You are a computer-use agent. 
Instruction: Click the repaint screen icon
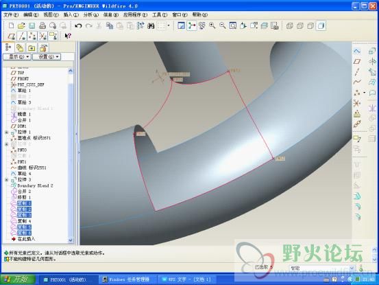click(181, 25)
